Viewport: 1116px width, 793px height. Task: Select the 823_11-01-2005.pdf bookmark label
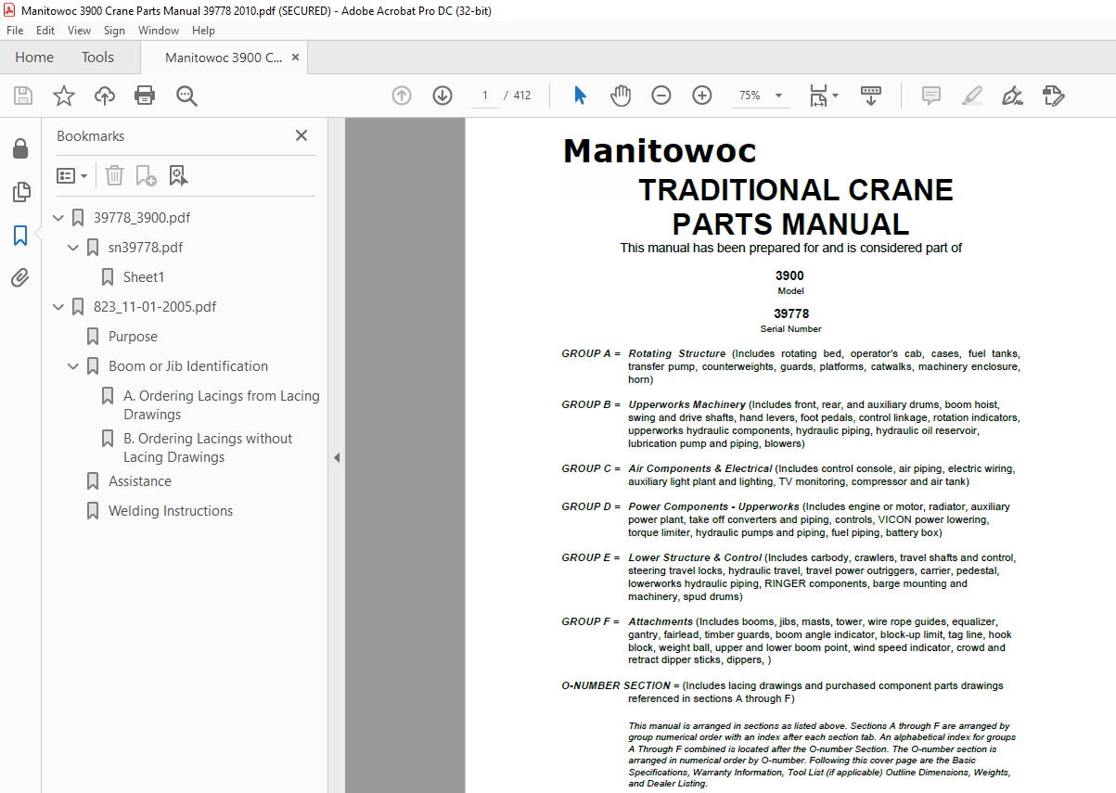coord(155,307)
